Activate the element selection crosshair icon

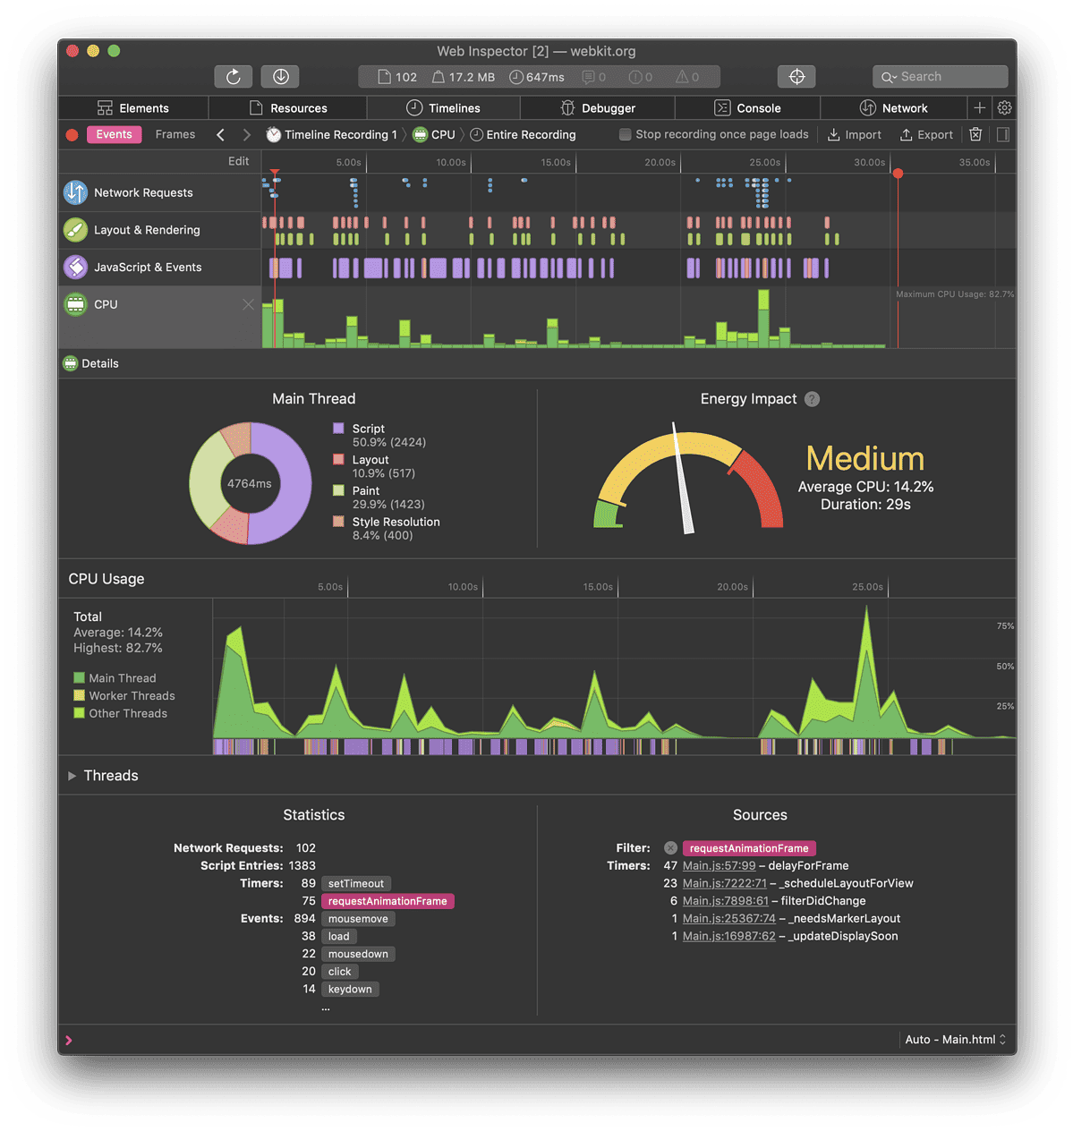(796, 76)
